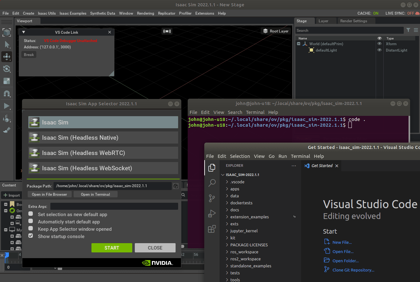Collapse the My Computer node in Content tree
Viewport: 420px width, 282px height.
pos(5,229)
